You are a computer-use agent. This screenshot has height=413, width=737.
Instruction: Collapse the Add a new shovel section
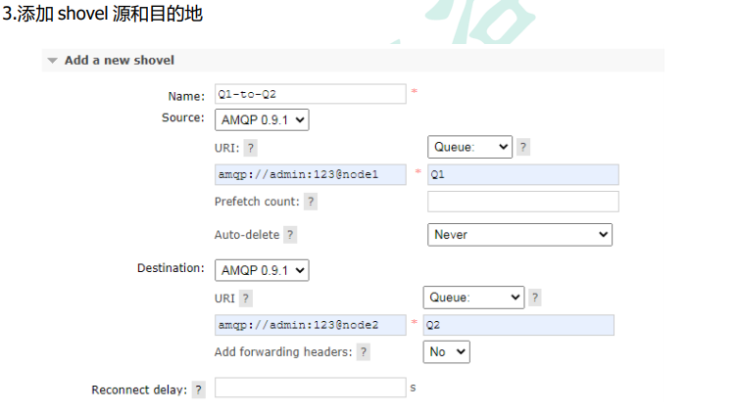pyautogui.click(x=52, y=61)
